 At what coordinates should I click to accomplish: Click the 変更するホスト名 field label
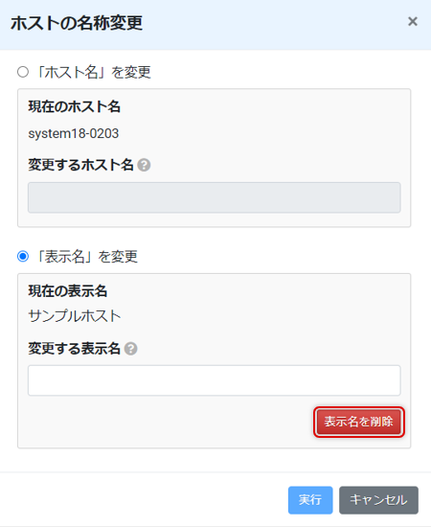click(x=81, y=165)
